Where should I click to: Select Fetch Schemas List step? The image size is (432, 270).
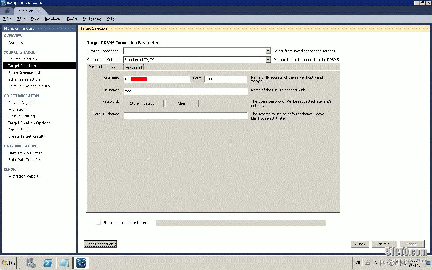tap(25, 73)
